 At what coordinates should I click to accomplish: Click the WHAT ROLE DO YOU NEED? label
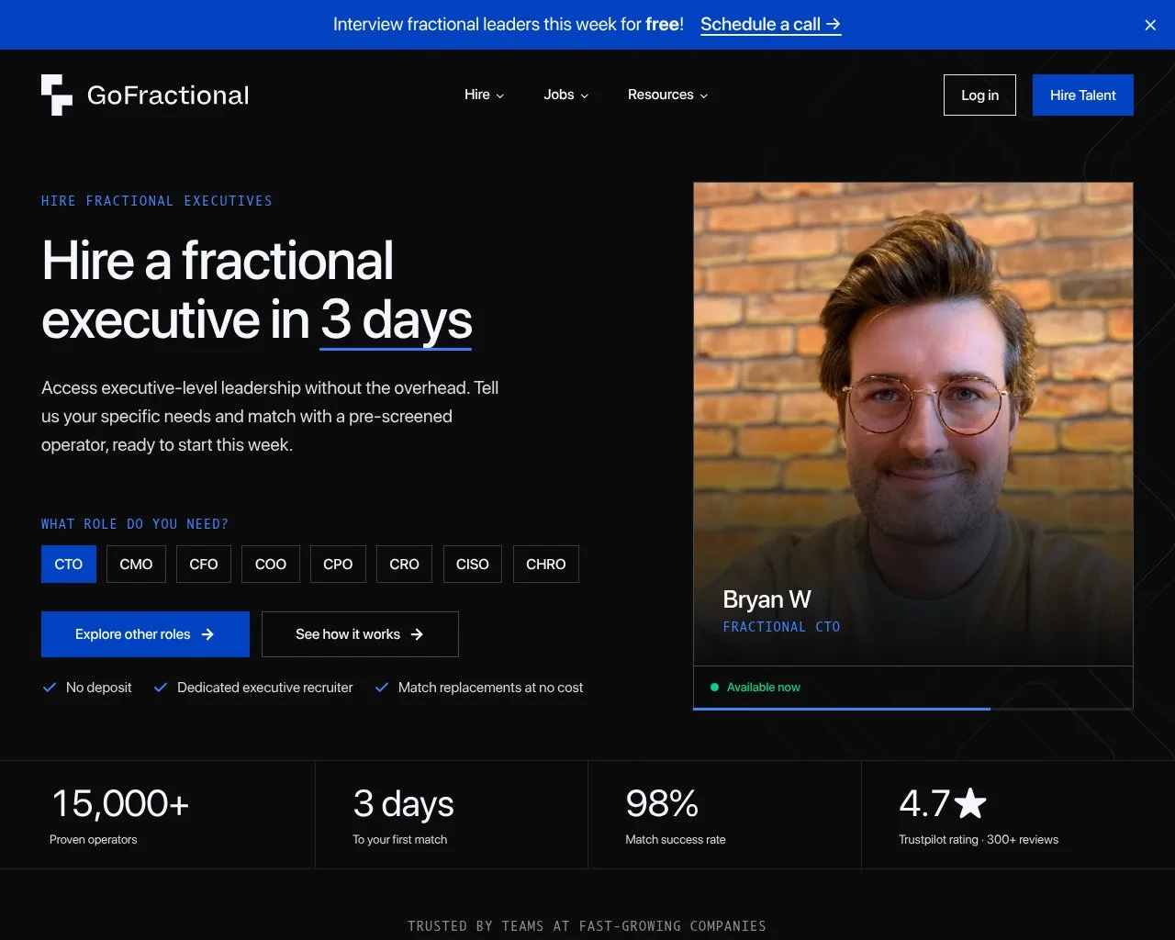135,524
